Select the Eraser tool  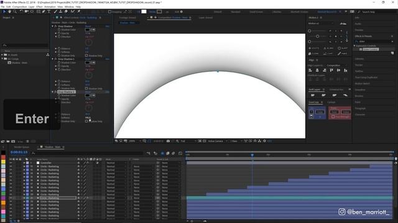click(66, 12)
